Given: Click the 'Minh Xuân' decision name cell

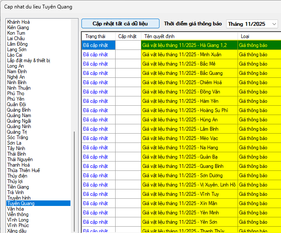Looking at the screenshot, I should pos(189,55).
